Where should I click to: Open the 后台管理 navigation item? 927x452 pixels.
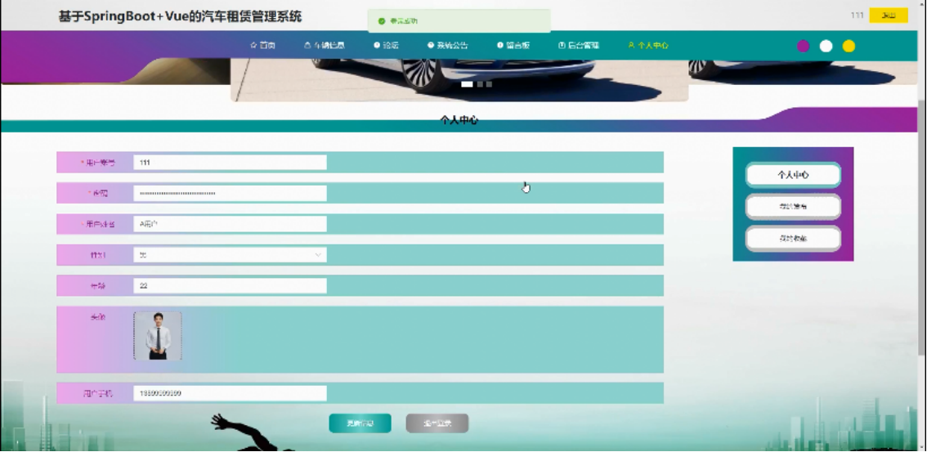point(579,46)
